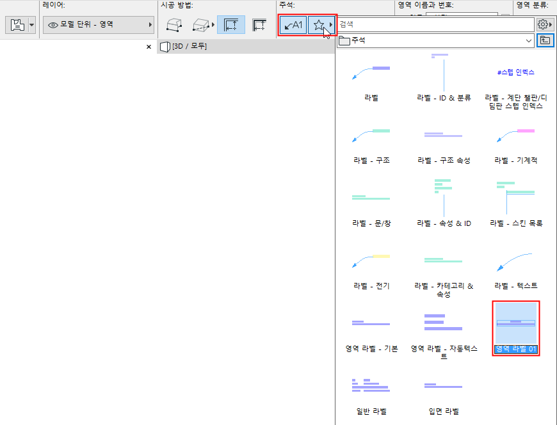Choose the 라벨 - ID & 분류 favorite

pos(444,77)
